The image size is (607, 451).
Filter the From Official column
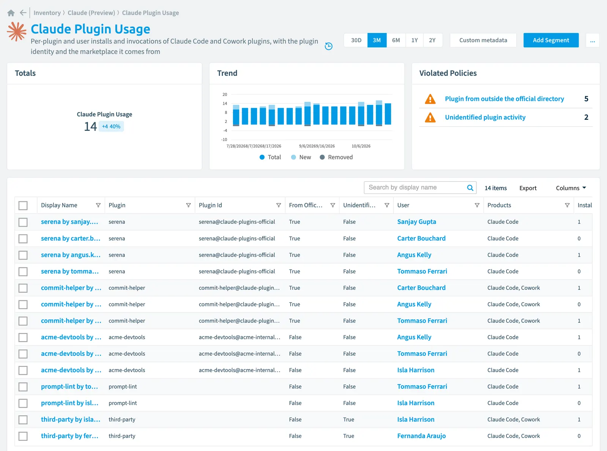pos(333,205)
